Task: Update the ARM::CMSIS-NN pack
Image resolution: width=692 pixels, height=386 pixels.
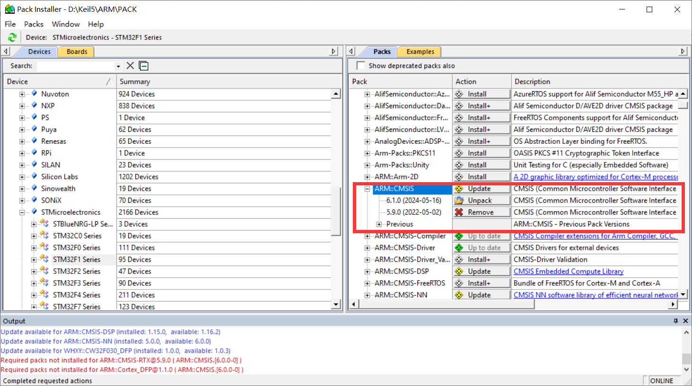Action: [482, 295]
